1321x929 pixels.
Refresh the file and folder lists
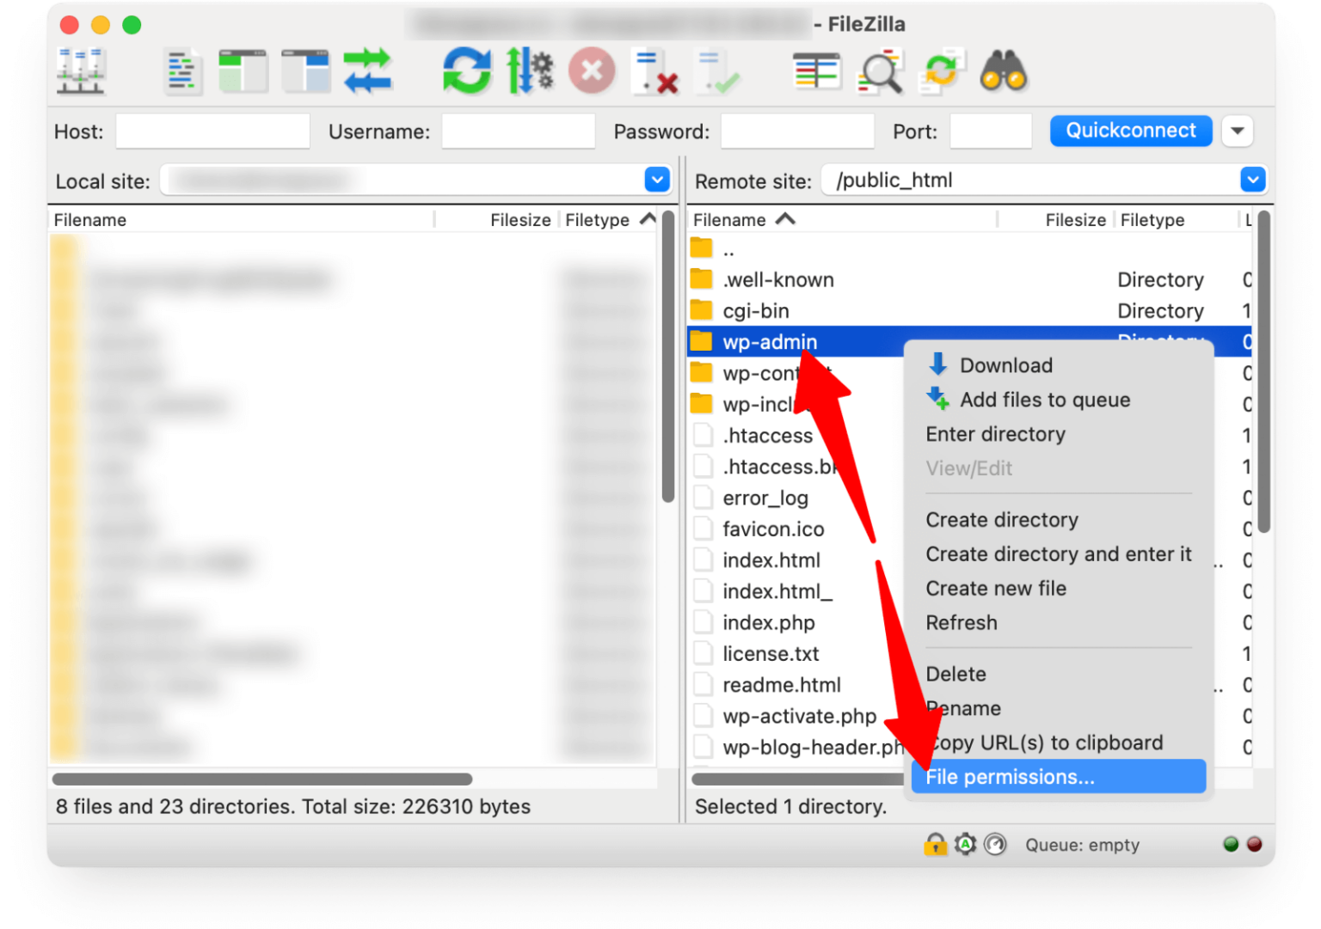pyautogui.click(x=465, y=71)
